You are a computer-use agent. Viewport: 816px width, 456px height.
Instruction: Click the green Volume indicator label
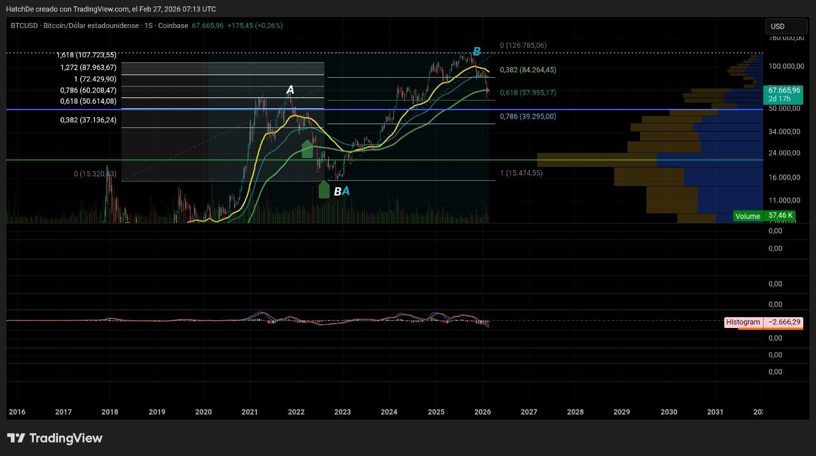[x=747, y=216]
